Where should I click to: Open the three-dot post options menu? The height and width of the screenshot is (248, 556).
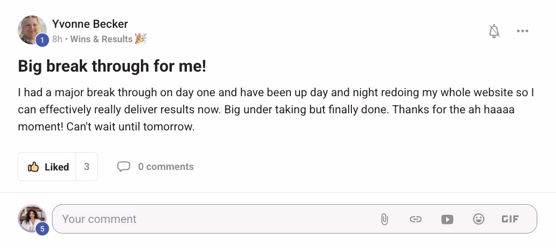pyautogui.click(x=522, y=32)
